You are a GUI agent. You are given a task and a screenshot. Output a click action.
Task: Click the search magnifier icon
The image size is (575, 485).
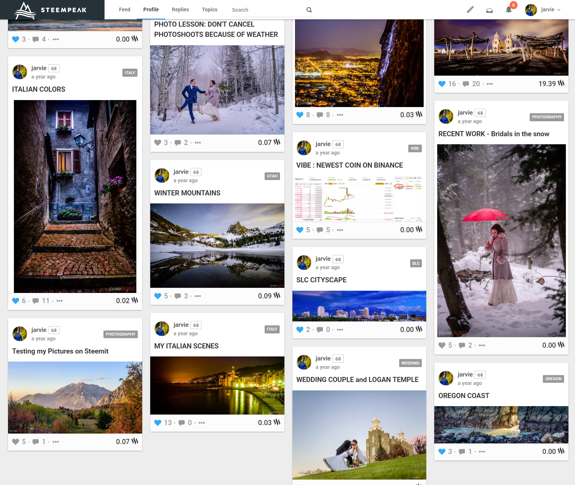pos(309,10)
